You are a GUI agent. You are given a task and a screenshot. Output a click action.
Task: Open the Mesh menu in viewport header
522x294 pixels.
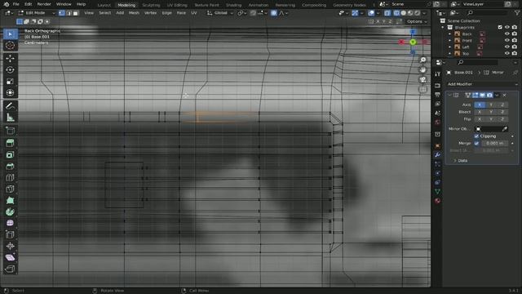pyautogui.click(x=134, y=13)
